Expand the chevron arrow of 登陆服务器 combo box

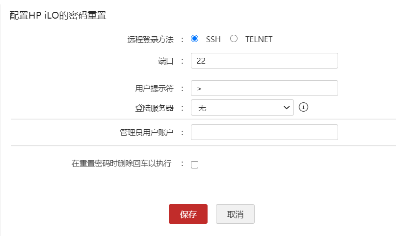click(287, 108)
